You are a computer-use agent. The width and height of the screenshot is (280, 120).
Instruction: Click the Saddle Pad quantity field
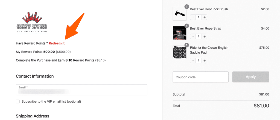click(199, 60)
